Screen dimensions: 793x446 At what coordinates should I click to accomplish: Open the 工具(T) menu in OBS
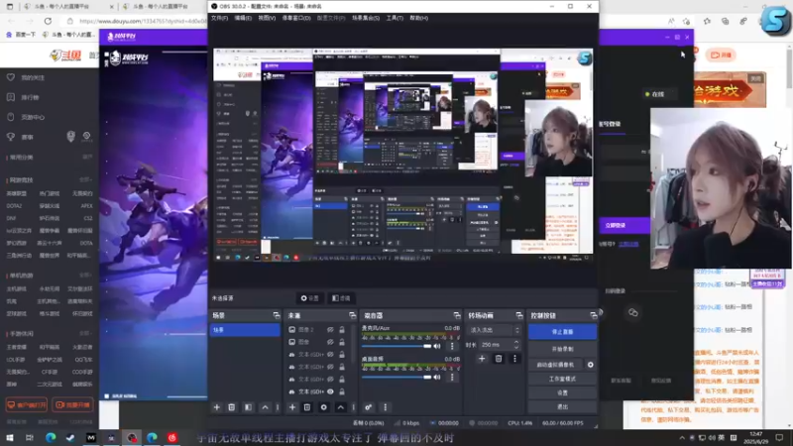point(395,18)
